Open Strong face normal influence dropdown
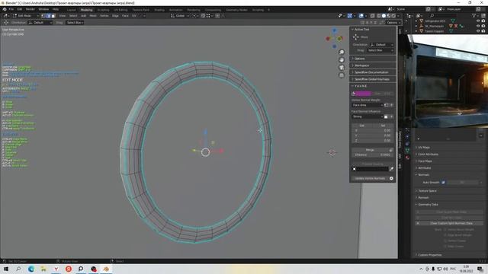 pos(368,116)
